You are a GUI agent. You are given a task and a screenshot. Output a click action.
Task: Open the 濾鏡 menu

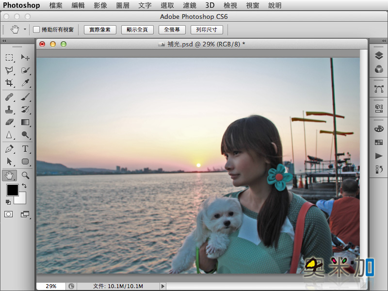(x=190, y=5)
